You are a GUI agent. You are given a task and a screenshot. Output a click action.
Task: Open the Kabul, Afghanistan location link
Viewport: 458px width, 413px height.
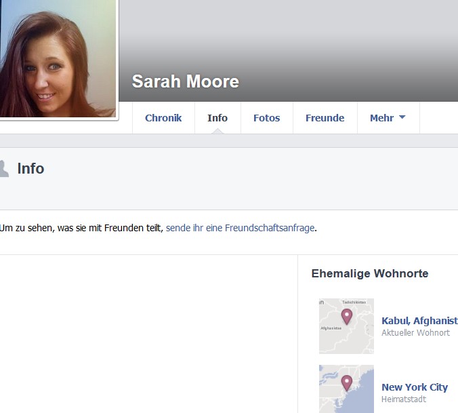pos(420,321)
